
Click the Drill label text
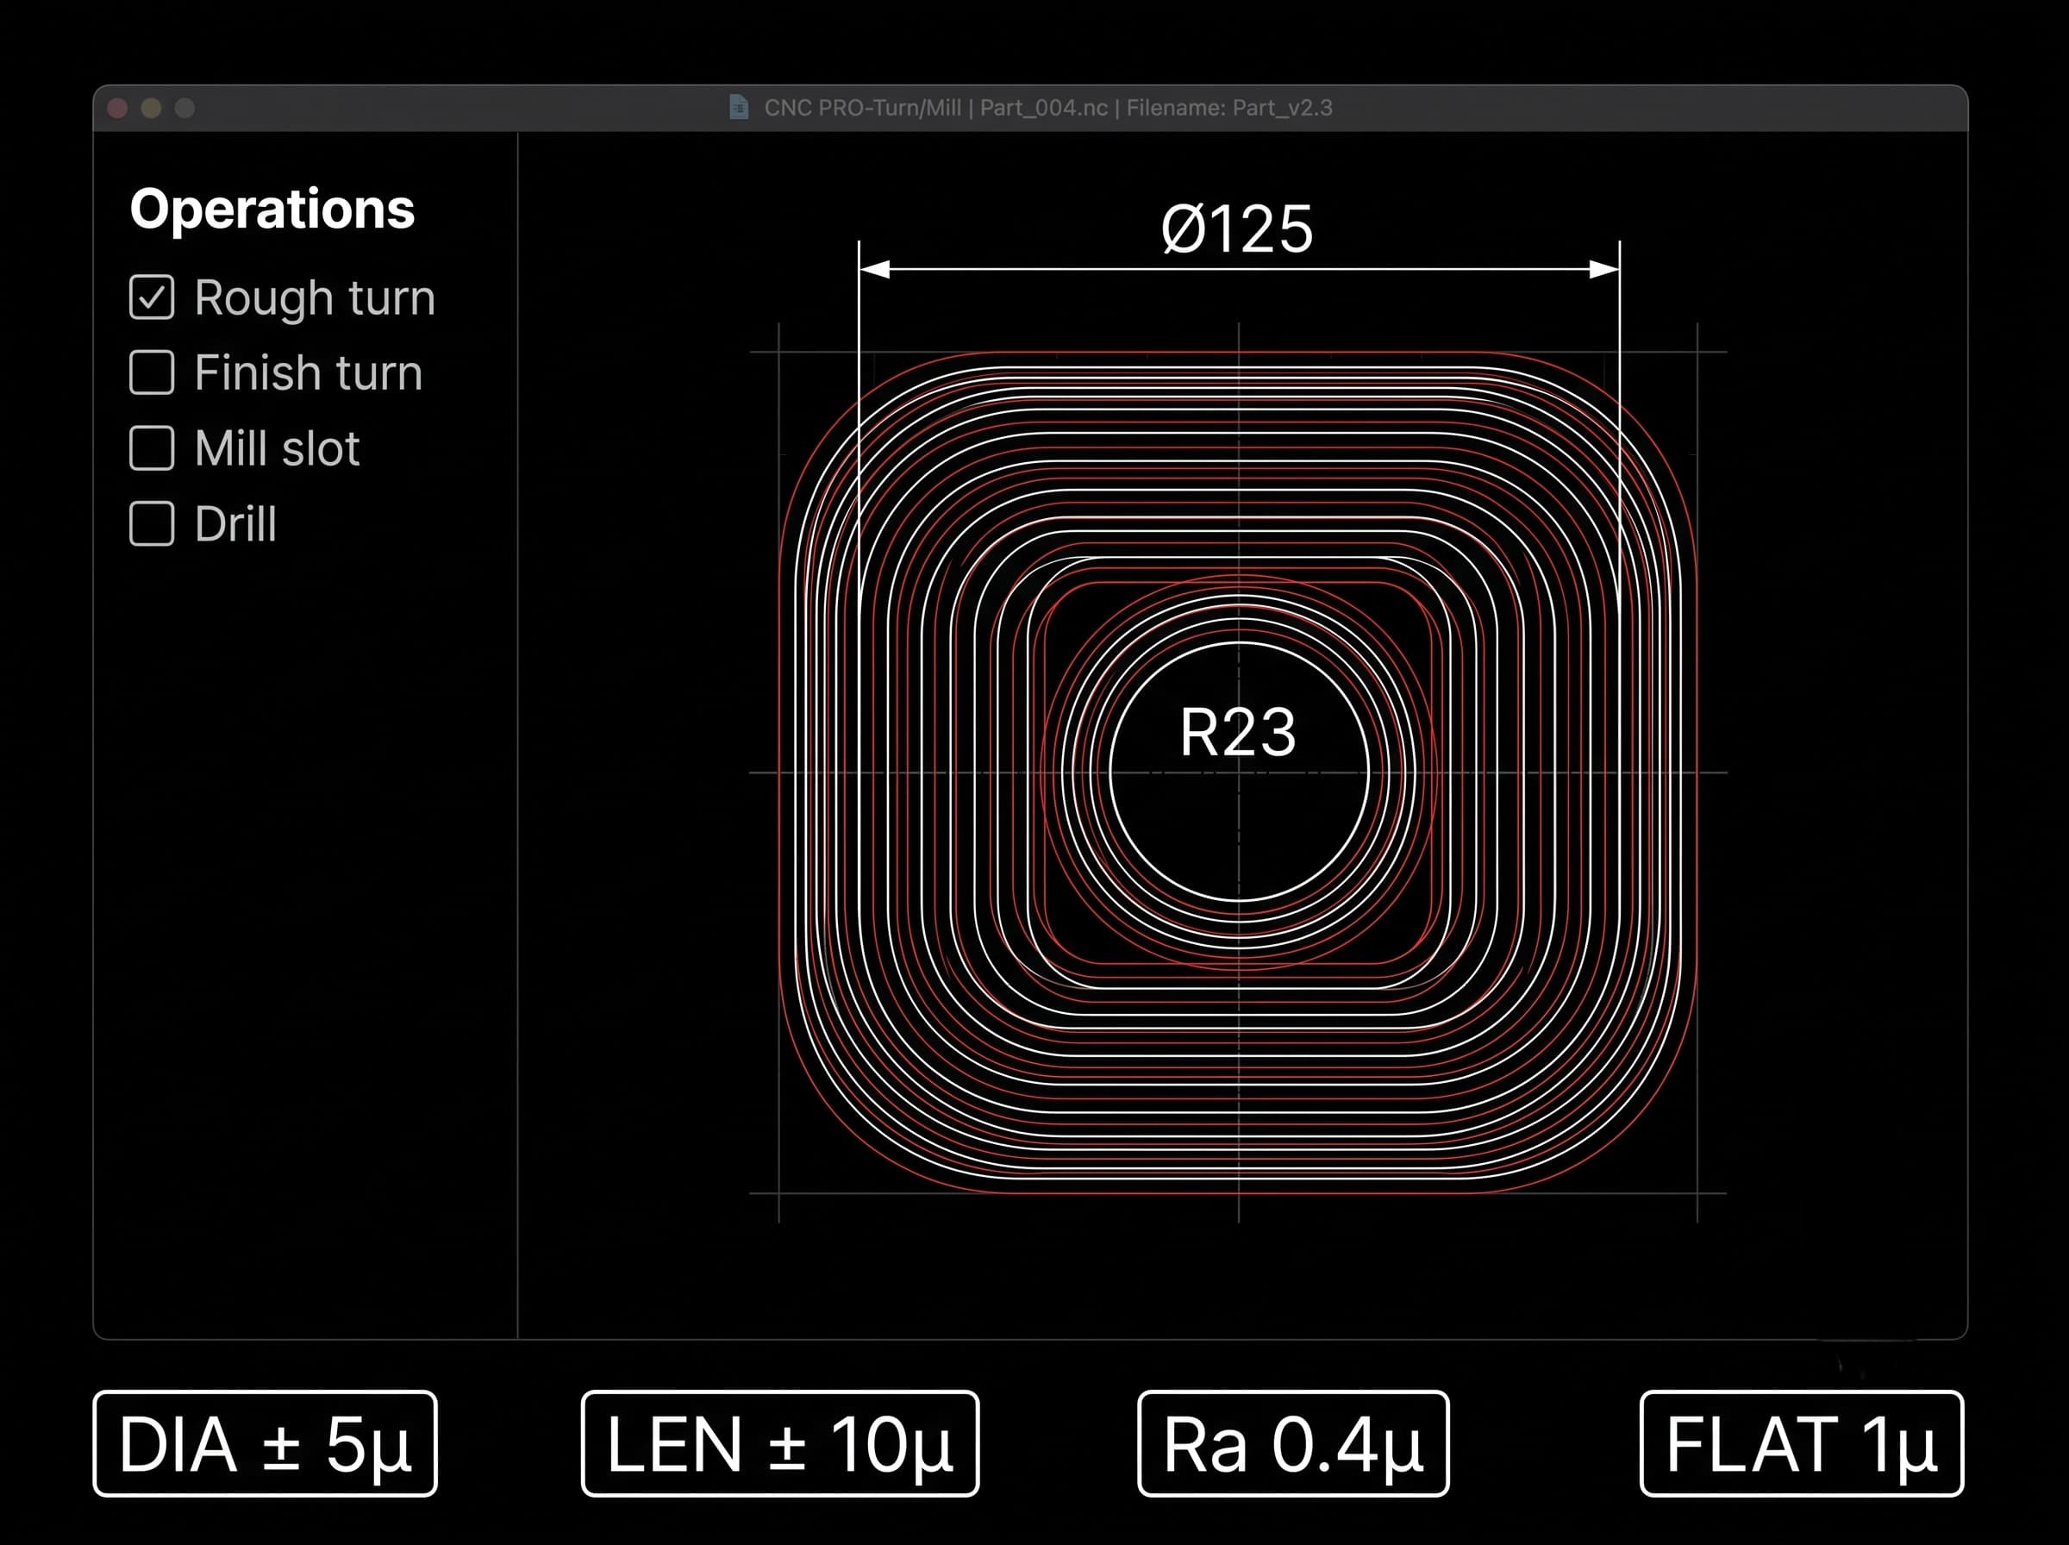[235, 523]
